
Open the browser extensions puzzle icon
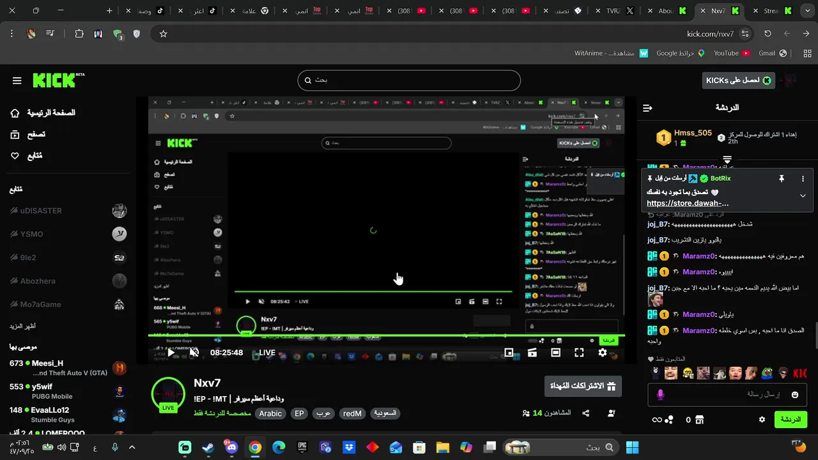79,34
